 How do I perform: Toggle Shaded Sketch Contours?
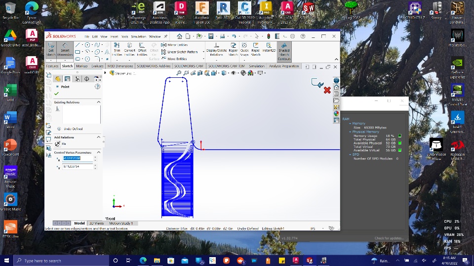[x=284, y=50]
